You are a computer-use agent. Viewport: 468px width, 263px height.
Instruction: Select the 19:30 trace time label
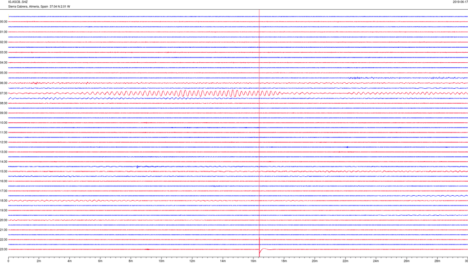[3, 210]
